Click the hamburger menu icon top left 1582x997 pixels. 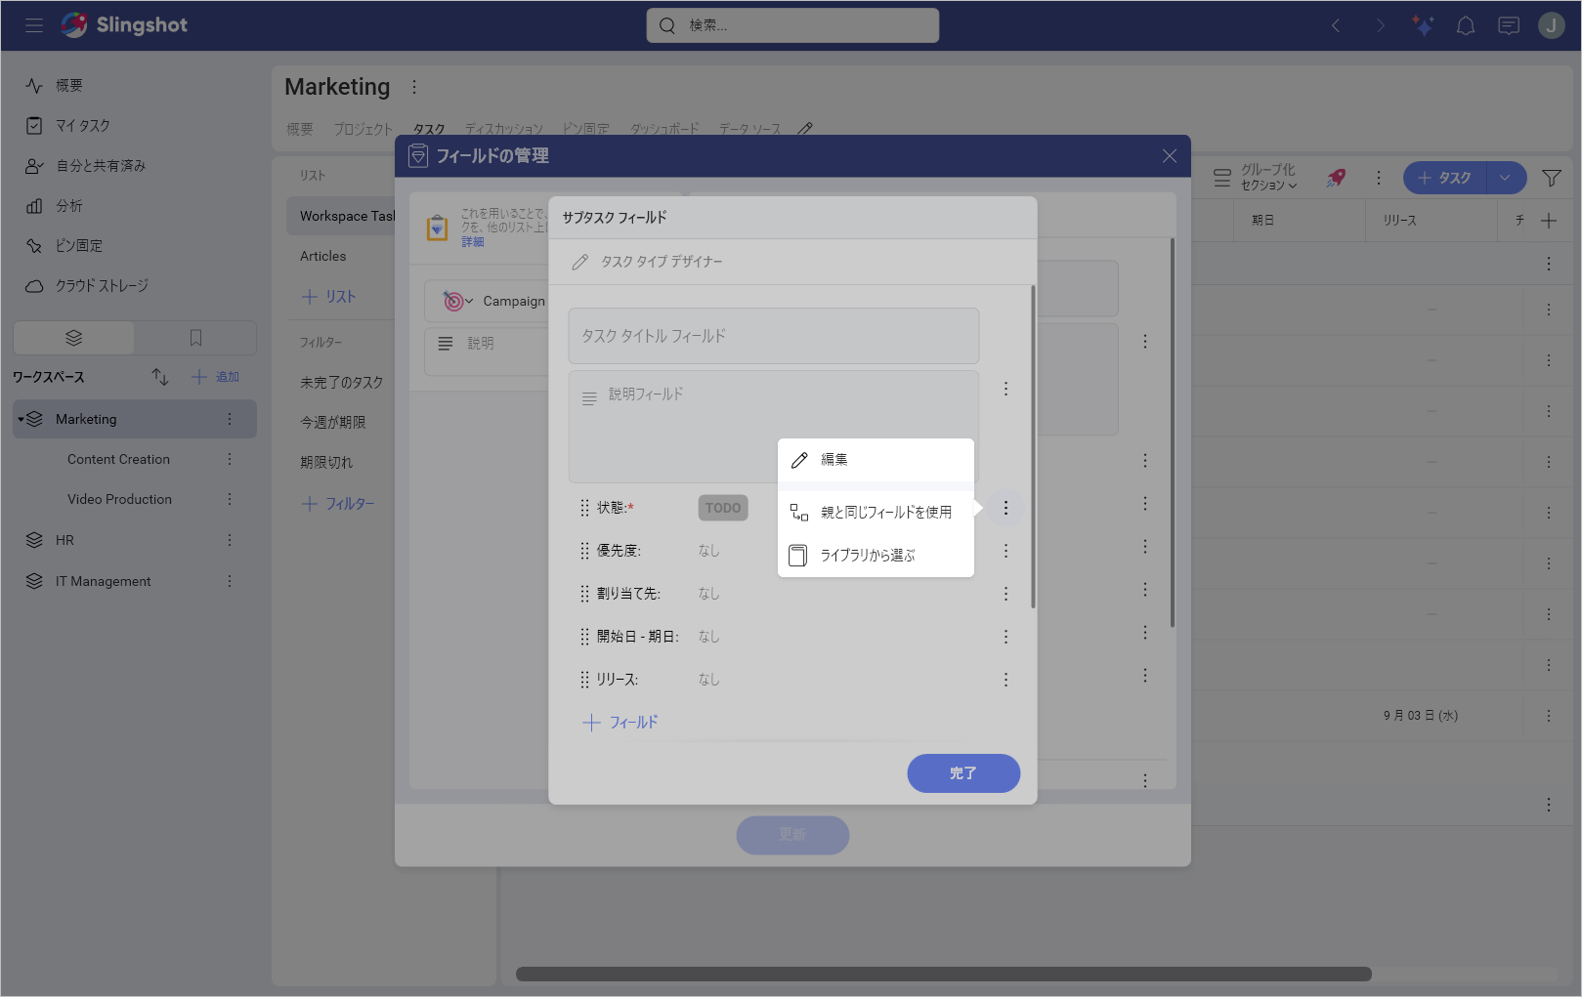pos(34,25)
